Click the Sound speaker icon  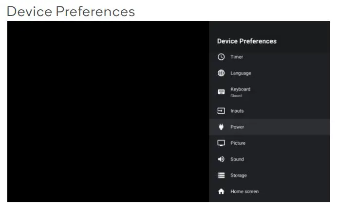click(221, 159)
